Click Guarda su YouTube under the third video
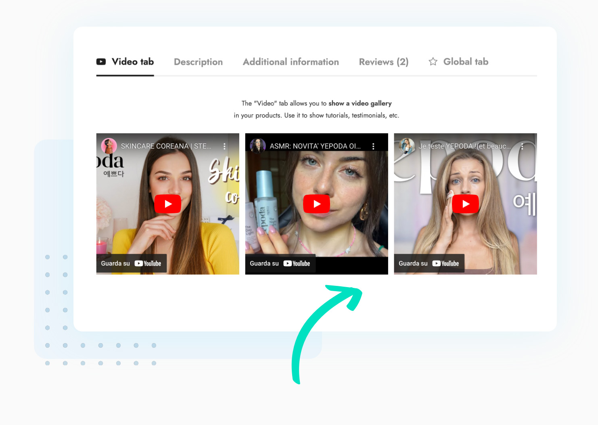Screen dimensions: 598x425 pos(429,263)
